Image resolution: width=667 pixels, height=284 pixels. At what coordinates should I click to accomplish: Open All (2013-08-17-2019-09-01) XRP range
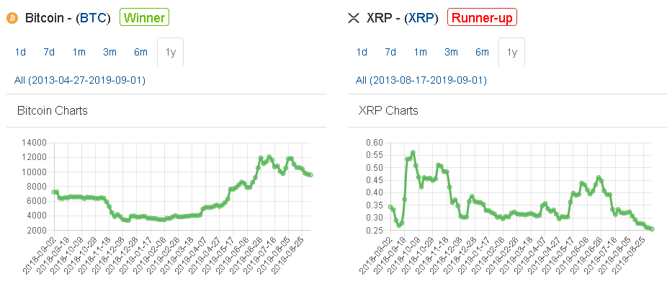click(421, 80)
